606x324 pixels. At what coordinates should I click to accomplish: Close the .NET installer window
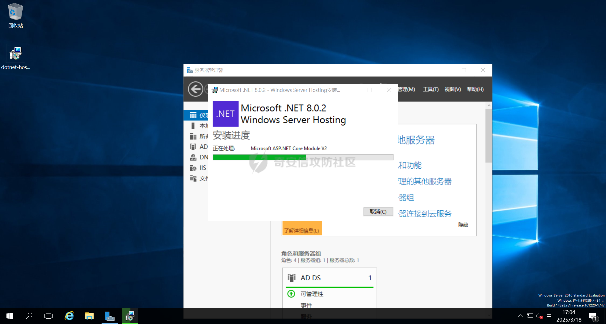(x=389, y=90)
